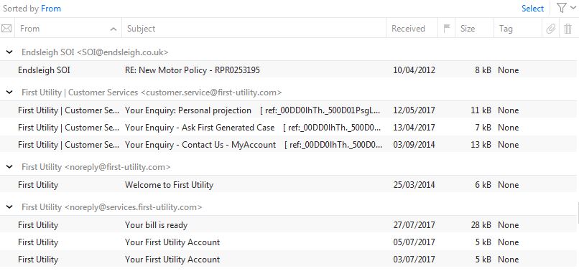Open the 'Welcome to First Utility' email
Image resolution: width=579 pixels, height=271 pixels.
pyautogui.click(x=288, y=185)
